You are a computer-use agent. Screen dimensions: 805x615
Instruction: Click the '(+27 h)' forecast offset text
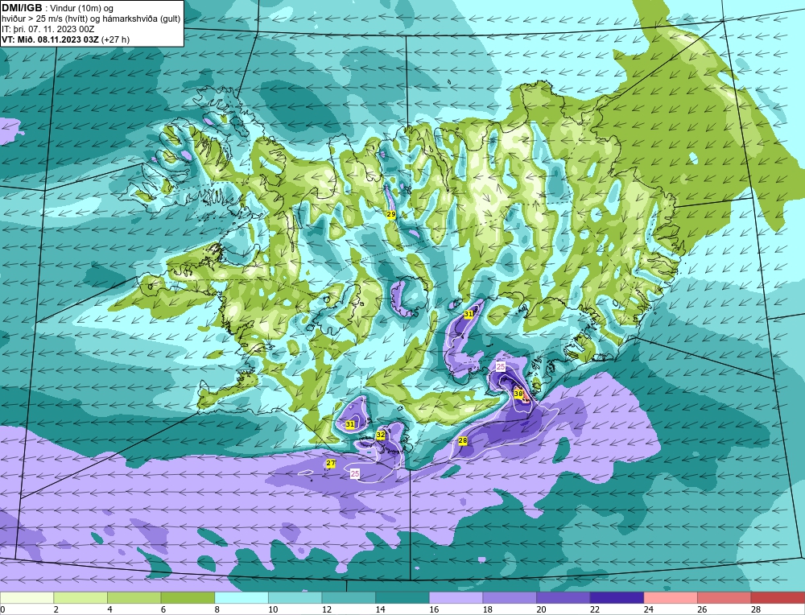[x=115, y=39]
